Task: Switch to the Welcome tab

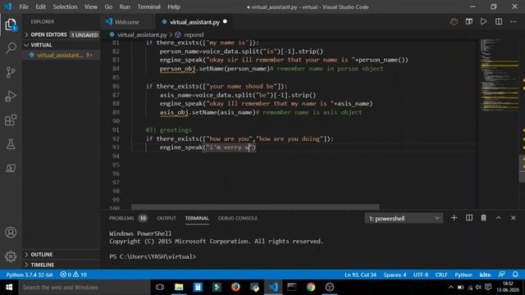Action: tap(126, 22)
